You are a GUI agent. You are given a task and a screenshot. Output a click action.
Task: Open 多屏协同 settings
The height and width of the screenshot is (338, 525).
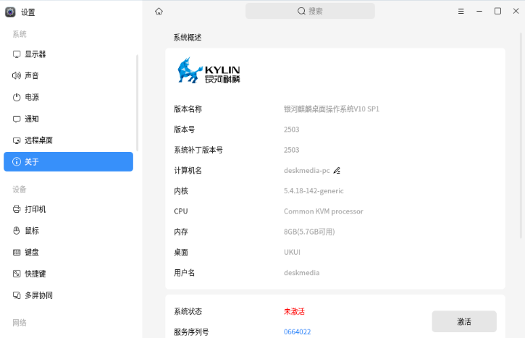[68, 295]
